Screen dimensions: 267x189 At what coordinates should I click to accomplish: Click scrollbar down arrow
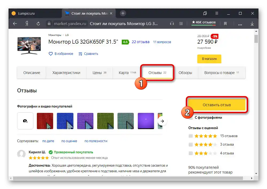point(256,174)
